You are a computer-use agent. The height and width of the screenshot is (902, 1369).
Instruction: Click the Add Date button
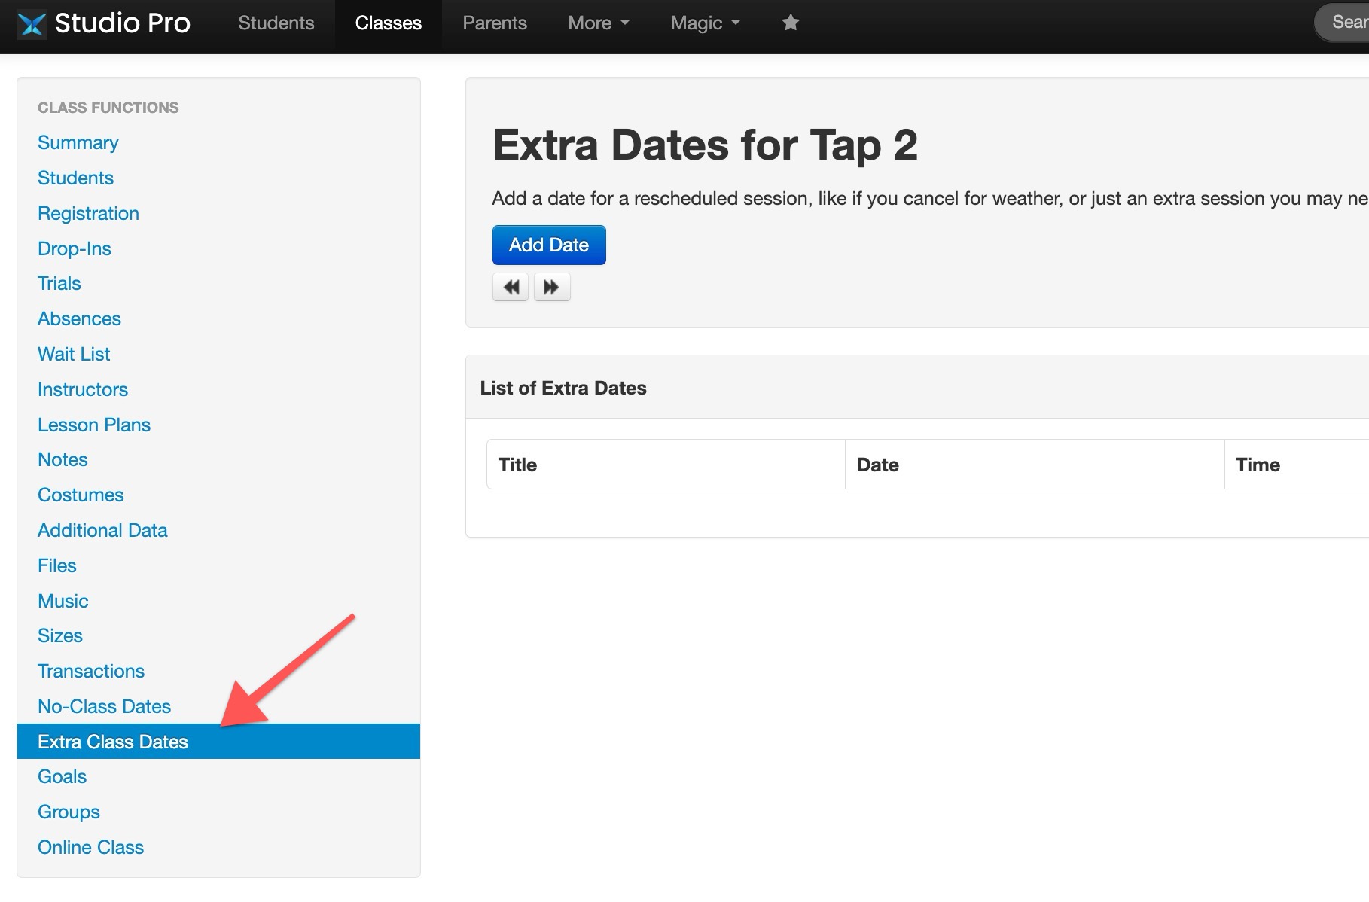tap(549, 245)
